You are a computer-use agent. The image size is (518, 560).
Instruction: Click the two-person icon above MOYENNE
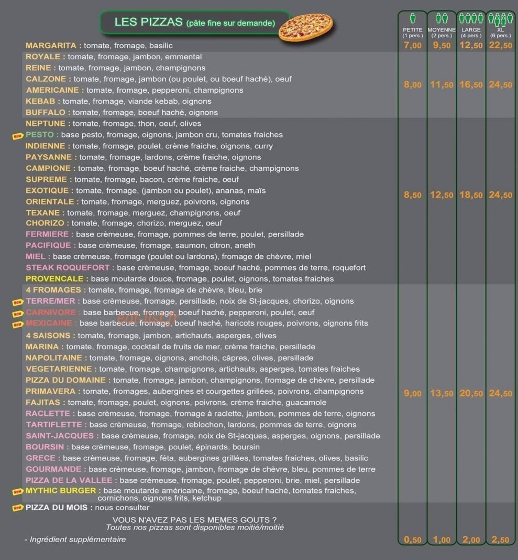click(442, 18)
